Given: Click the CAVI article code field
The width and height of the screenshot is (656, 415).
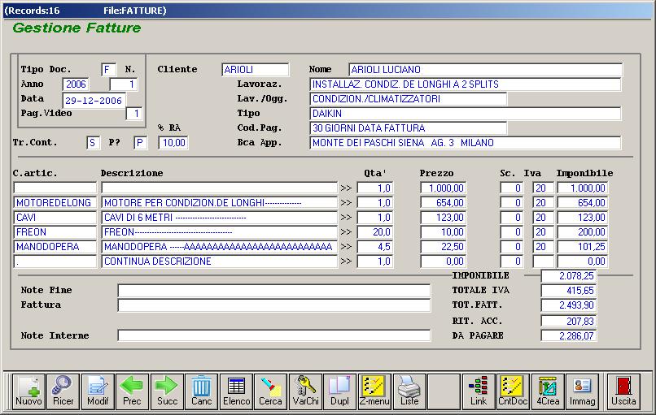Looking at the screenshot, I should 55,218.
